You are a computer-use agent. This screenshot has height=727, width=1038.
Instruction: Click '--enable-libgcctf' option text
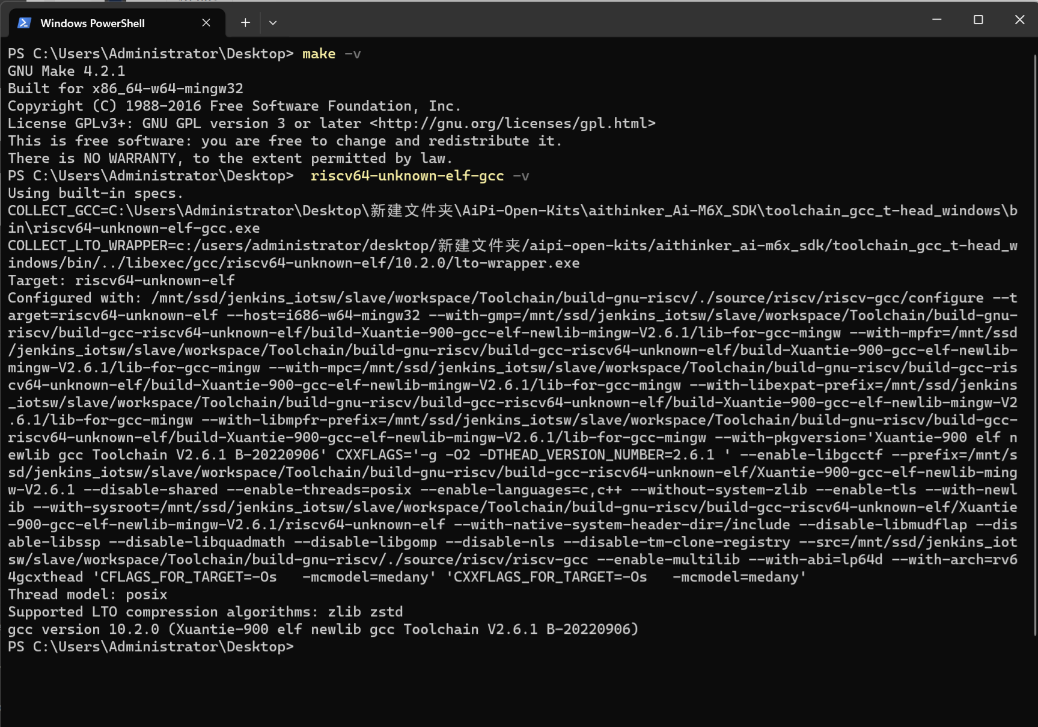[811, 455]
